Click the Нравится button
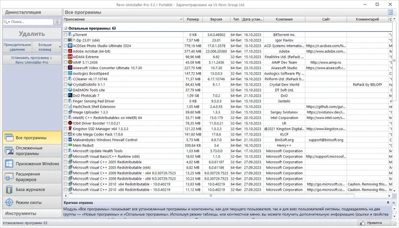 pyautogui.click(x=375, y=223)
